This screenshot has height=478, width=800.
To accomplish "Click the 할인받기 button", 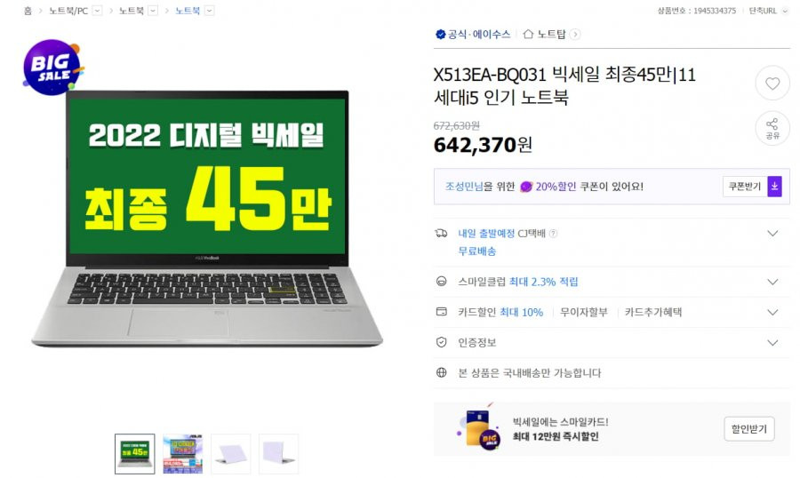I will tap(749, 429).
